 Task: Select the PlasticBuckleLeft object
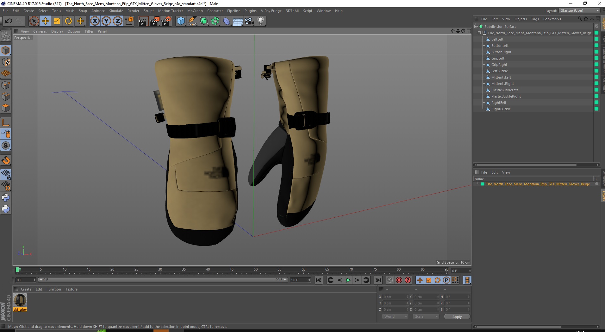click(x=504, y=90)
